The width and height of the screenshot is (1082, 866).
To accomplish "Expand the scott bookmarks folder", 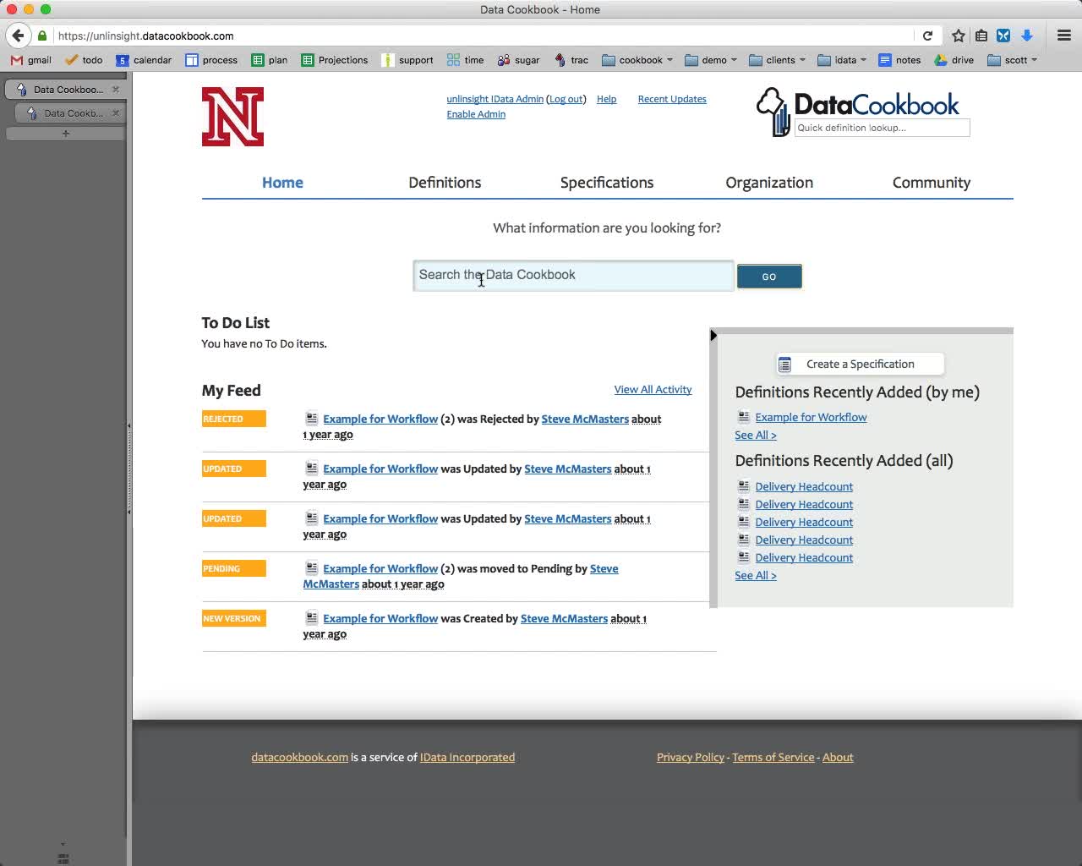I will [x=1012, y=60].
